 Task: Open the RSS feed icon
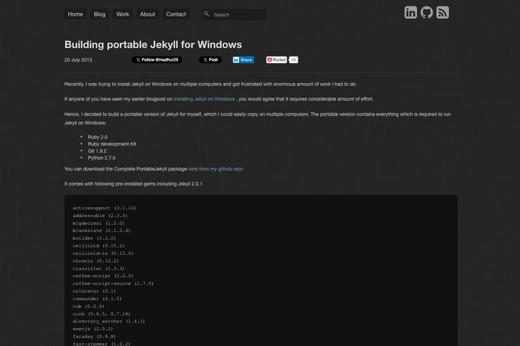tap(443, 12)
